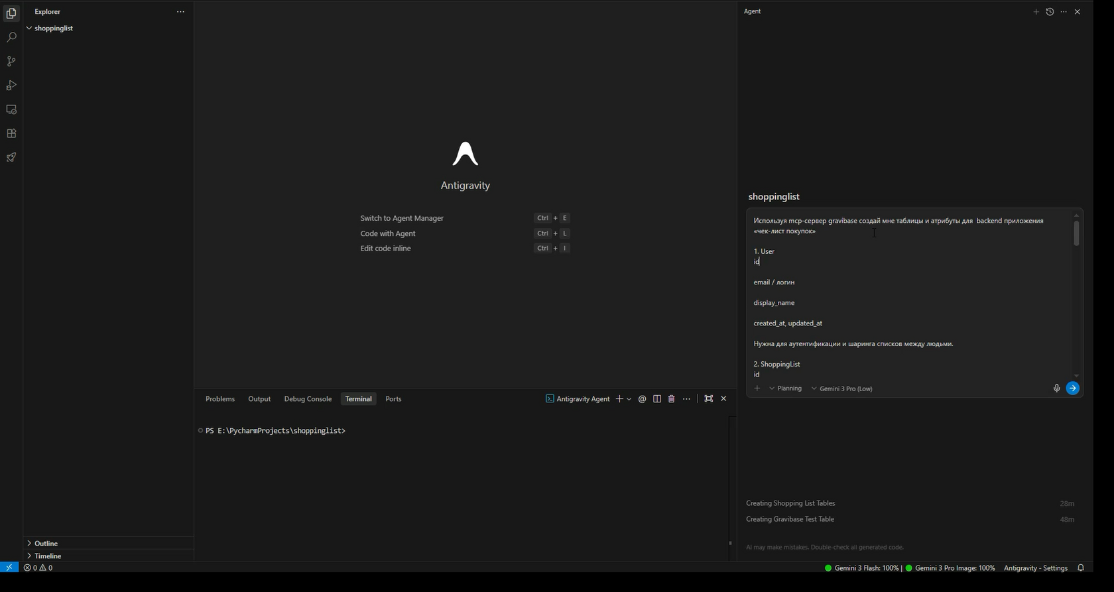
Task: Open the Planning mode dropdown
Action: pyautogui.click(x=786, y=388)
